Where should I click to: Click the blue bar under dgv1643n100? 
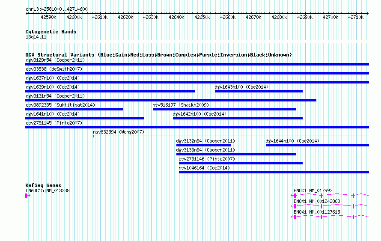point(259,91)
